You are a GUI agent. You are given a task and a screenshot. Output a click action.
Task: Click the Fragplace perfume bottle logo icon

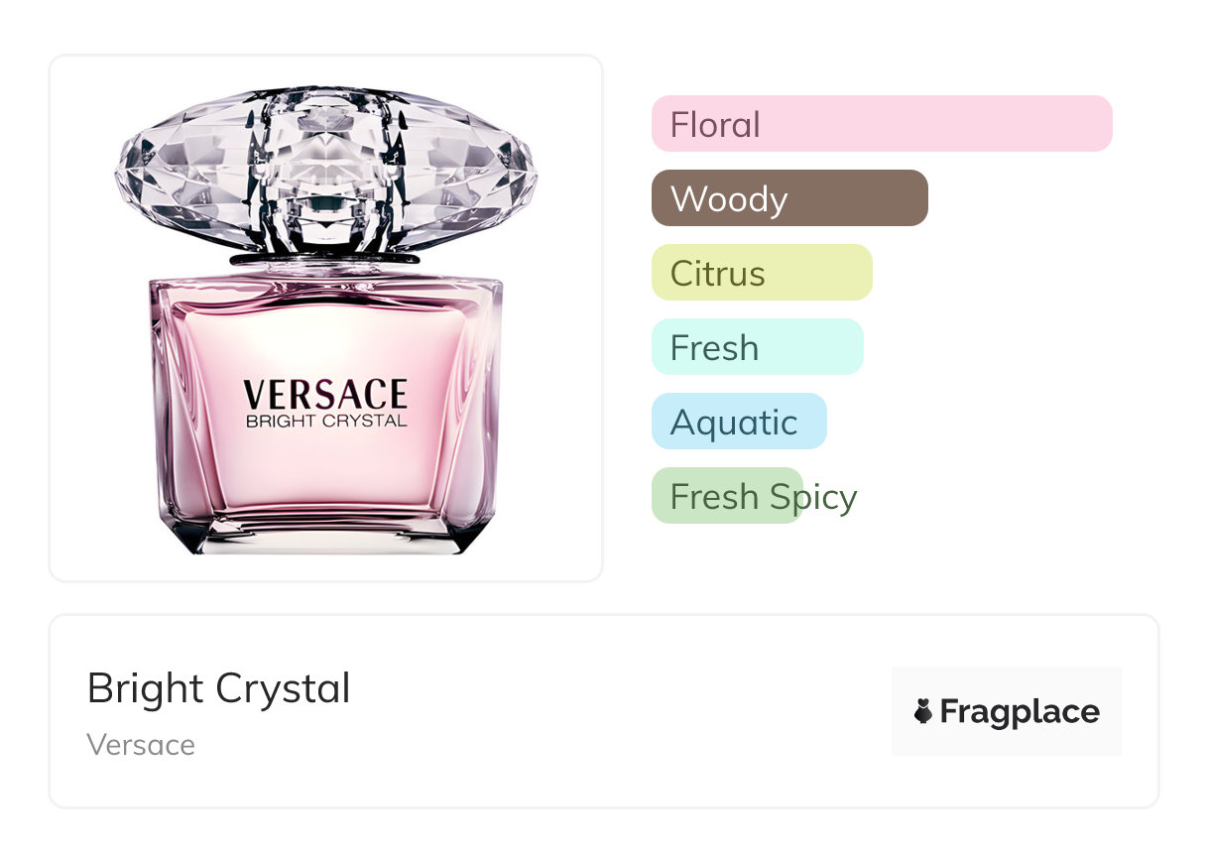click(x=923, y=711)
